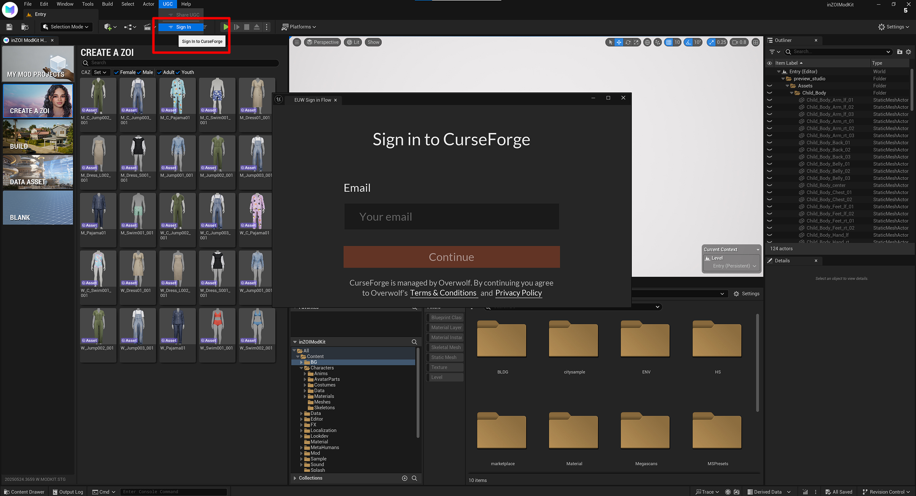The width and height of the screenshot is (916, 496).
Task: Open the Help menu
Action: (x=186, y=4)
